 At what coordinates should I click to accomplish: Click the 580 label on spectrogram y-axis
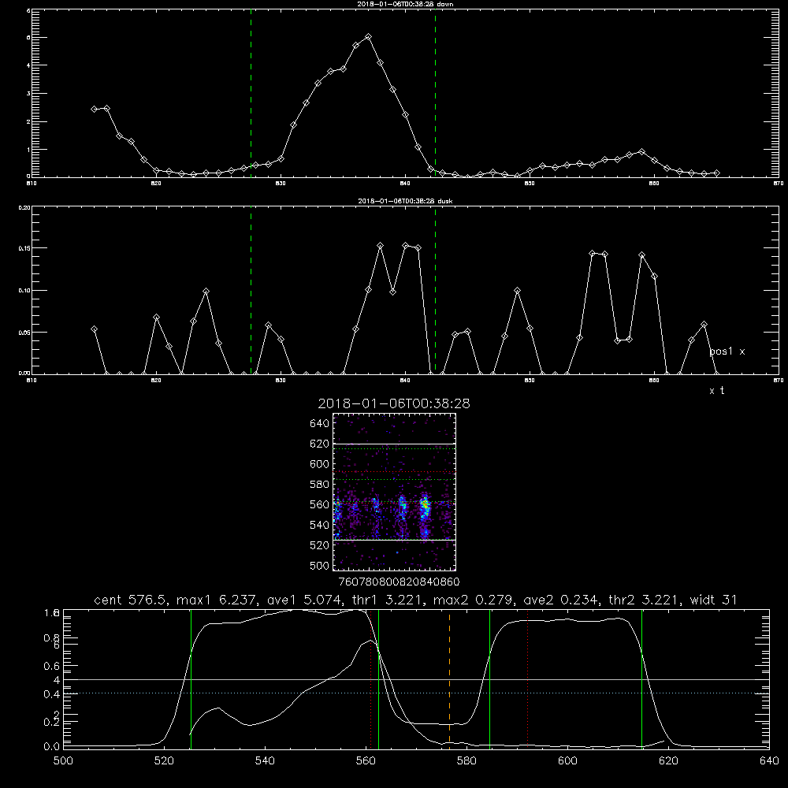(320, 485)
